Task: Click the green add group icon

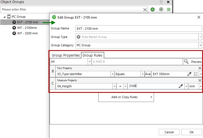Action: (x=153, y=9)
